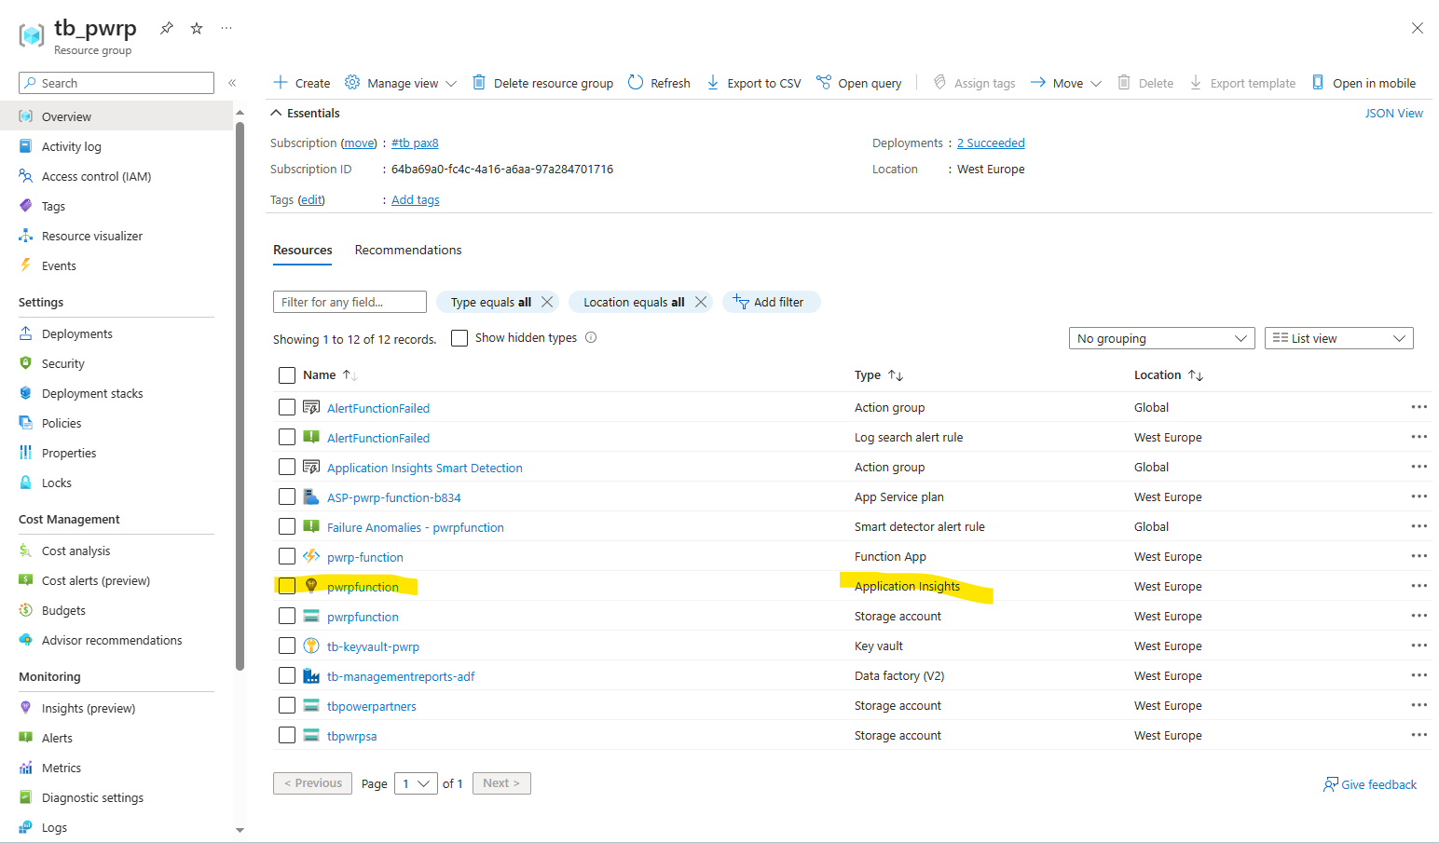
Task: Click Add filter button
Action: pos(771,302)
